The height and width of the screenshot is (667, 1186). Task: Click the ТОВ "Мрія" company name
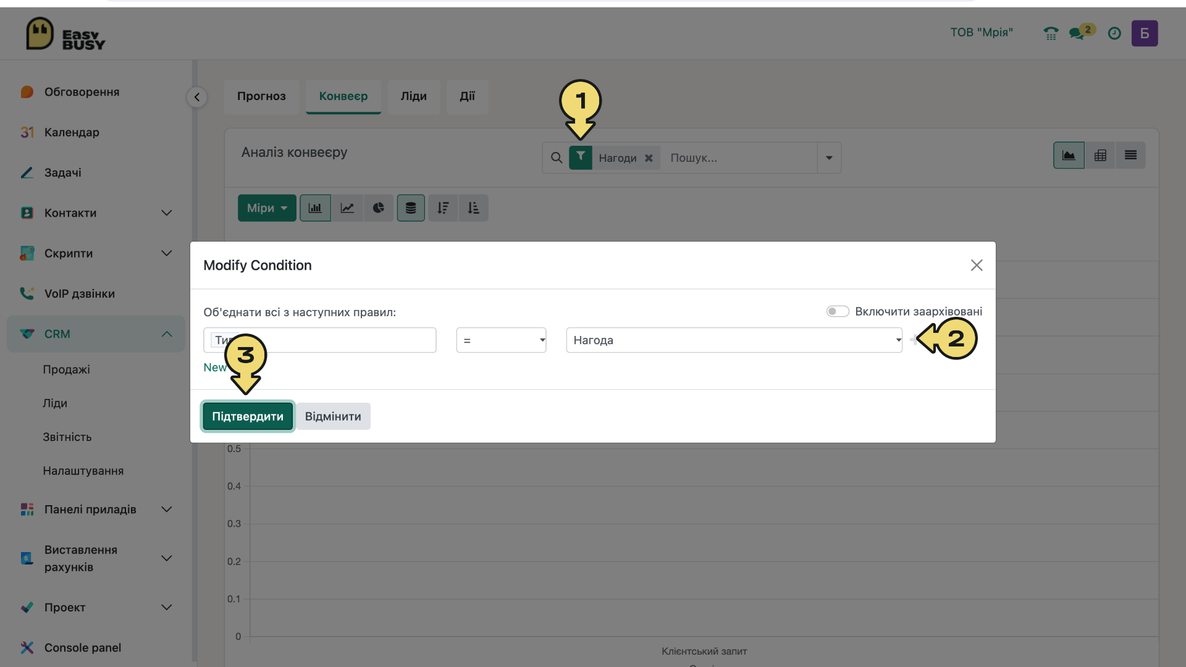tap(982, 32)
